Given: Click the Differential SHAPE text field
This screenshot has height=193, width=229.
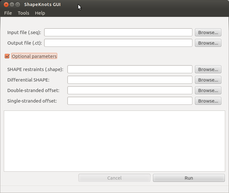Looking at the screenshot, I should tap(130, 80).
